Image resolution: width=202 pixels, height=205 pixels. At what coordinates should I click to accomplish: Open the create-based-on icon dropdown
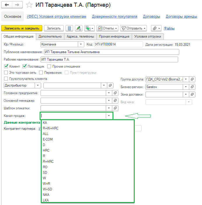[89, 28]
